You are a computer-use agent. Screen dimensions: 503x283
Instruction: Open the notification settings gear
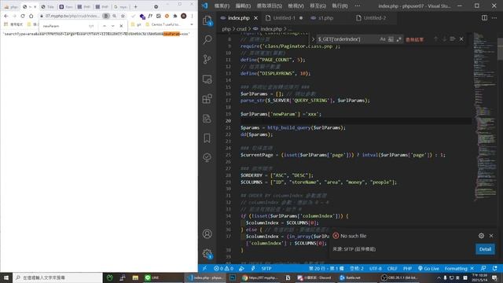click(481, 236)
